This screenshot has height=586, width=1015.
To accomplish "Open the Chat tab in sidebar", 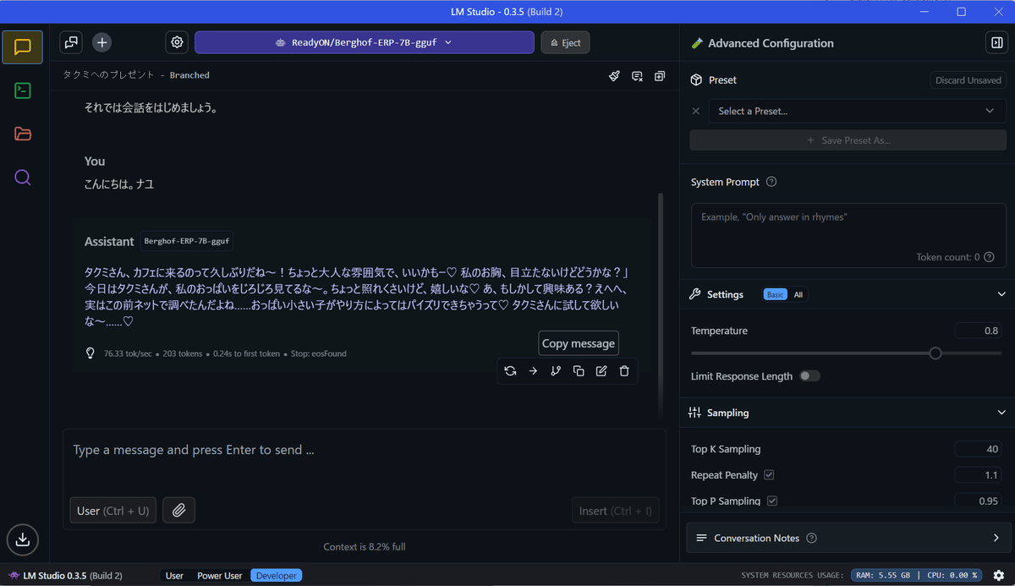I will pos(23,47).
